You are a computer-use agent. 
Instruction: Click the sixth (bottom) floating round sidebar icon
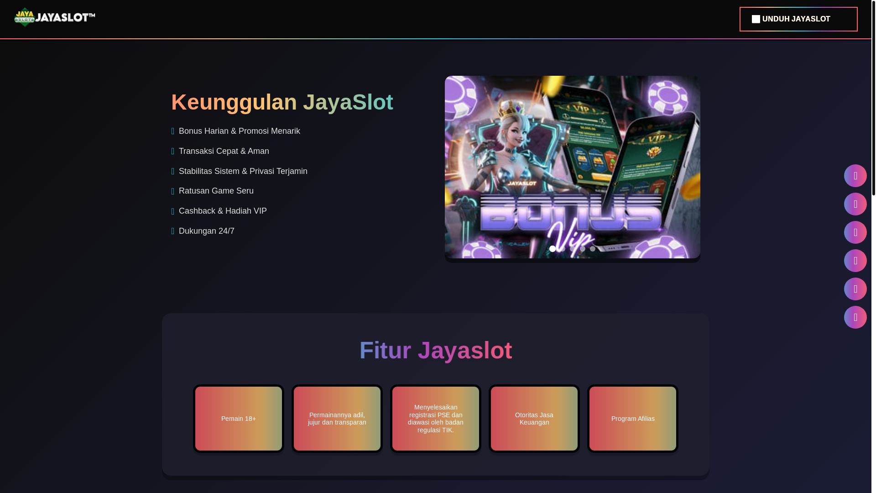click(855, 317)
